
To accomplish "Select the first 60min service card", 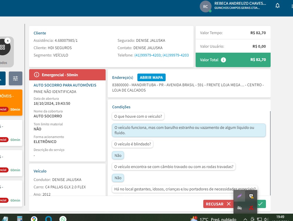I will [x=11, y=133].
